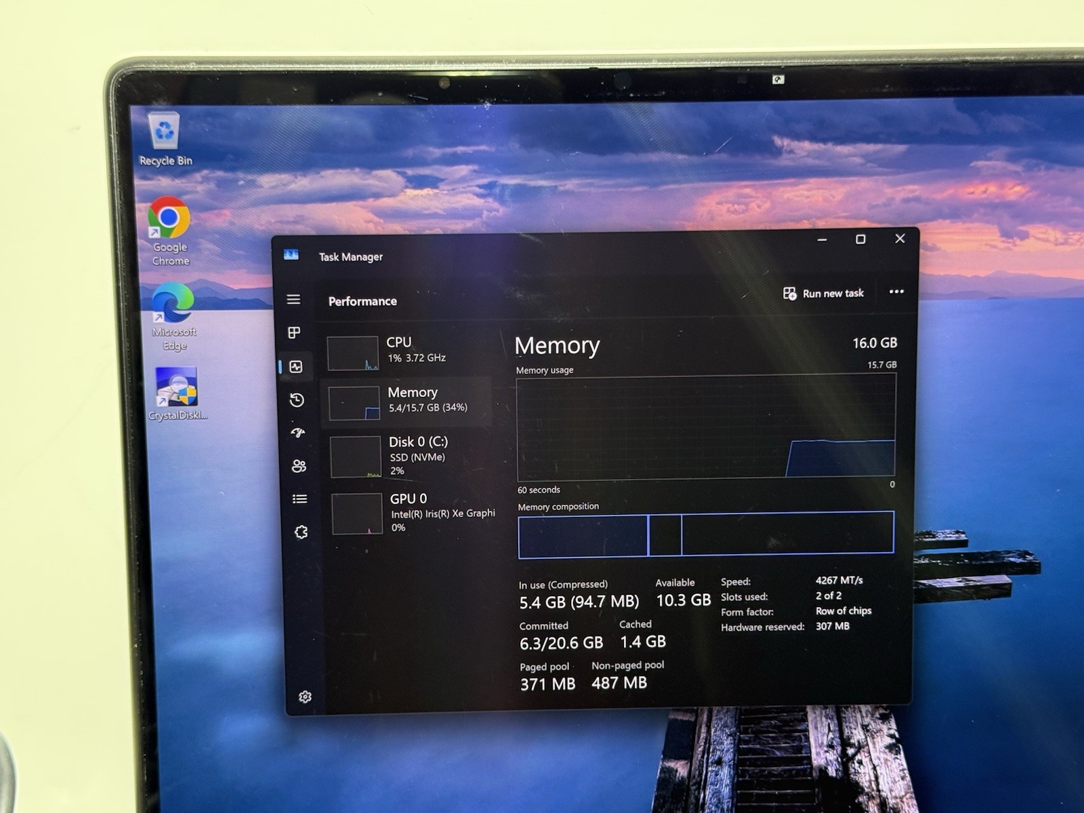The image size is (1084, 813).
Task: Click the Disk 0 mini graph thumbnail
Action: click(x=356, y=457)
